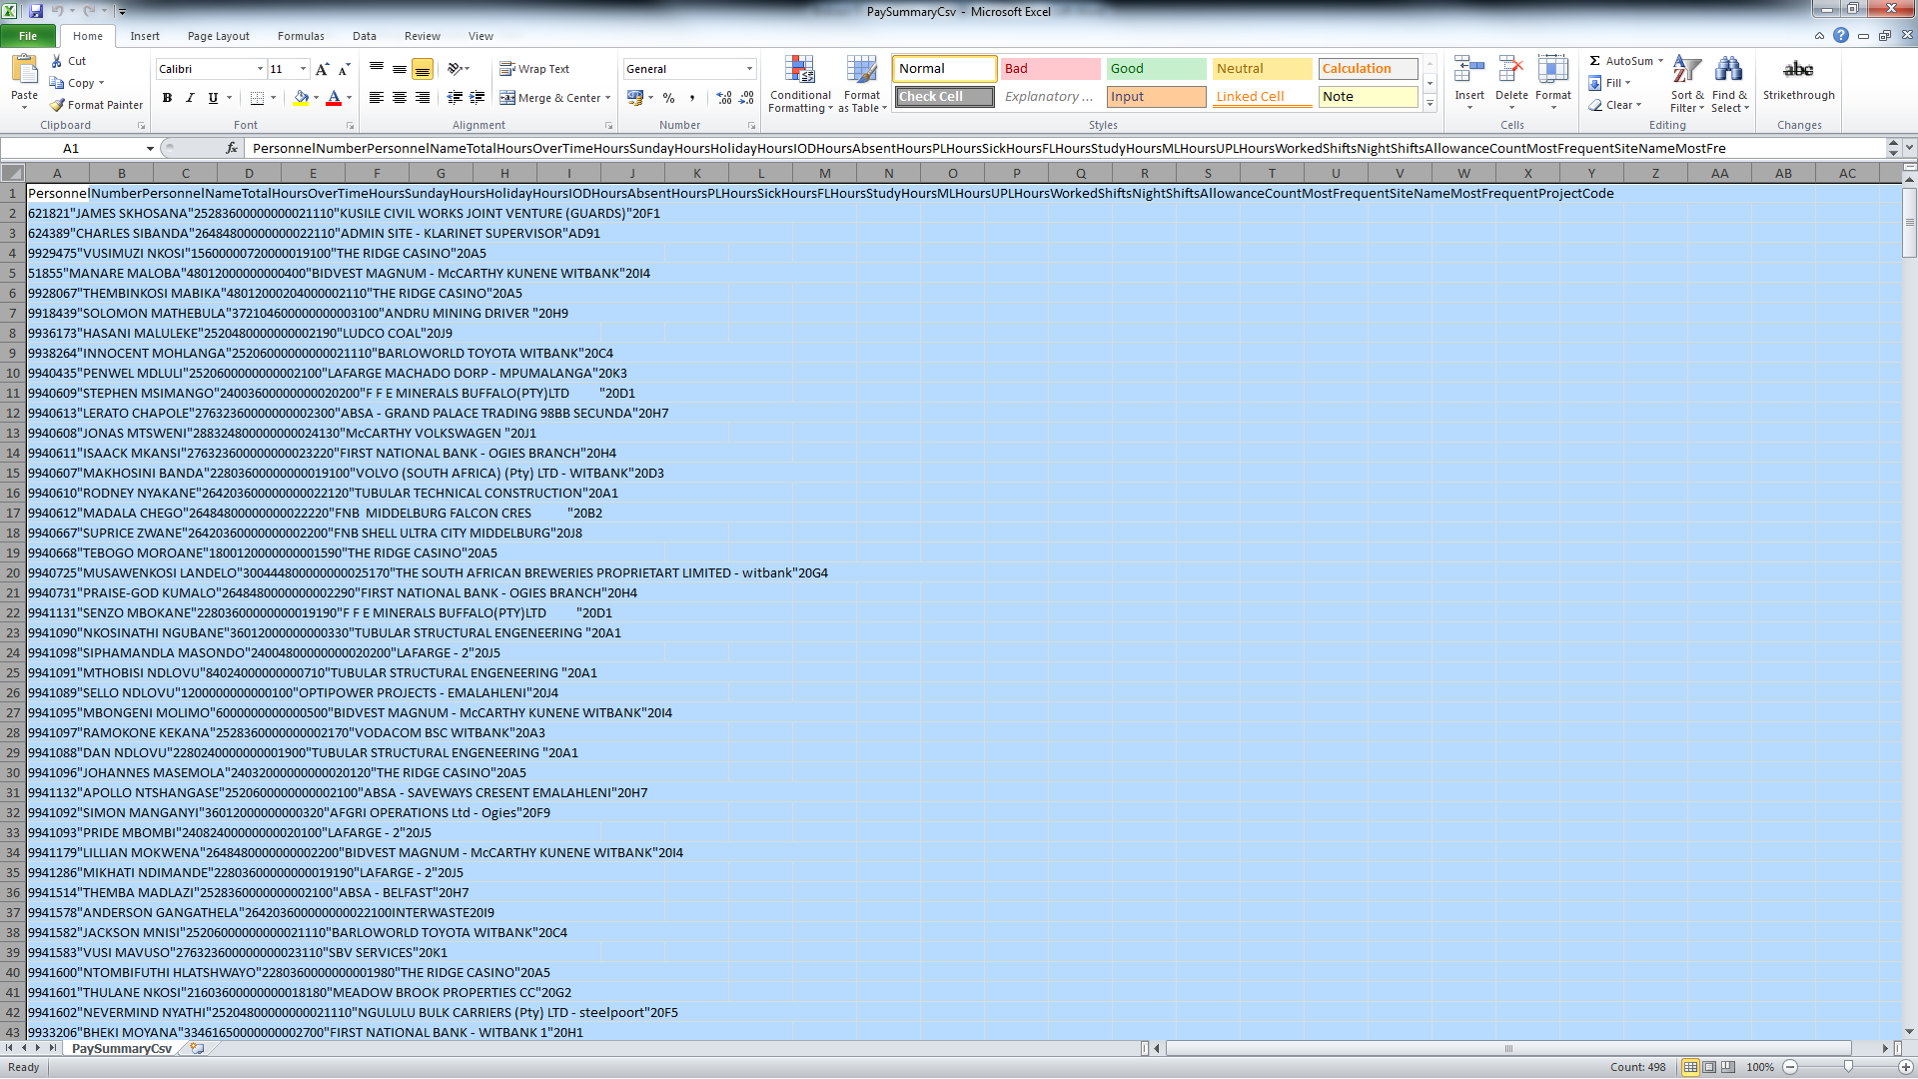Click the Copy icon

coord(57,83)
